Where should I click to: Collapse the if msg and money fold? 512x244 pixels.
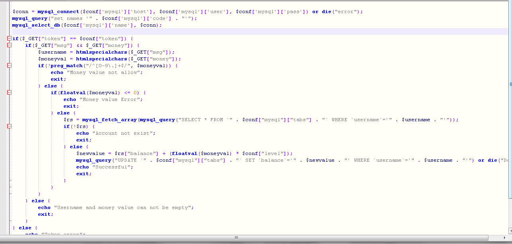[x=9, y=45]
